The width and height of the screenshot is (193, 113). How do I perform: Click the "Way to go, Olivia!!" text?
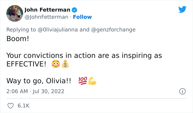point(39,81)
